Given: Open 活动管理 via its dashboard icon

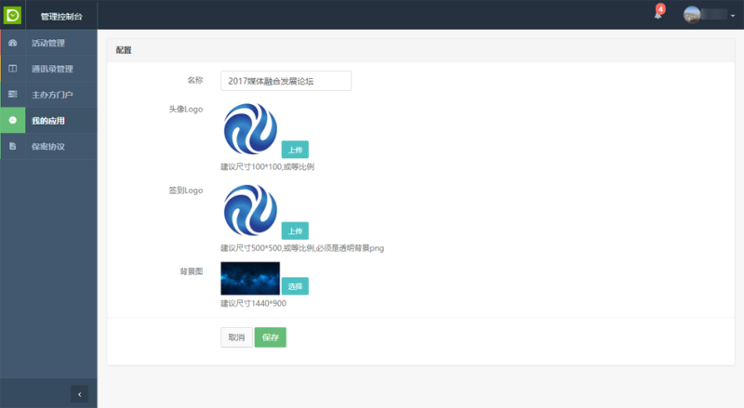Looking at the screenshot, I should click(x=12, y=43).
